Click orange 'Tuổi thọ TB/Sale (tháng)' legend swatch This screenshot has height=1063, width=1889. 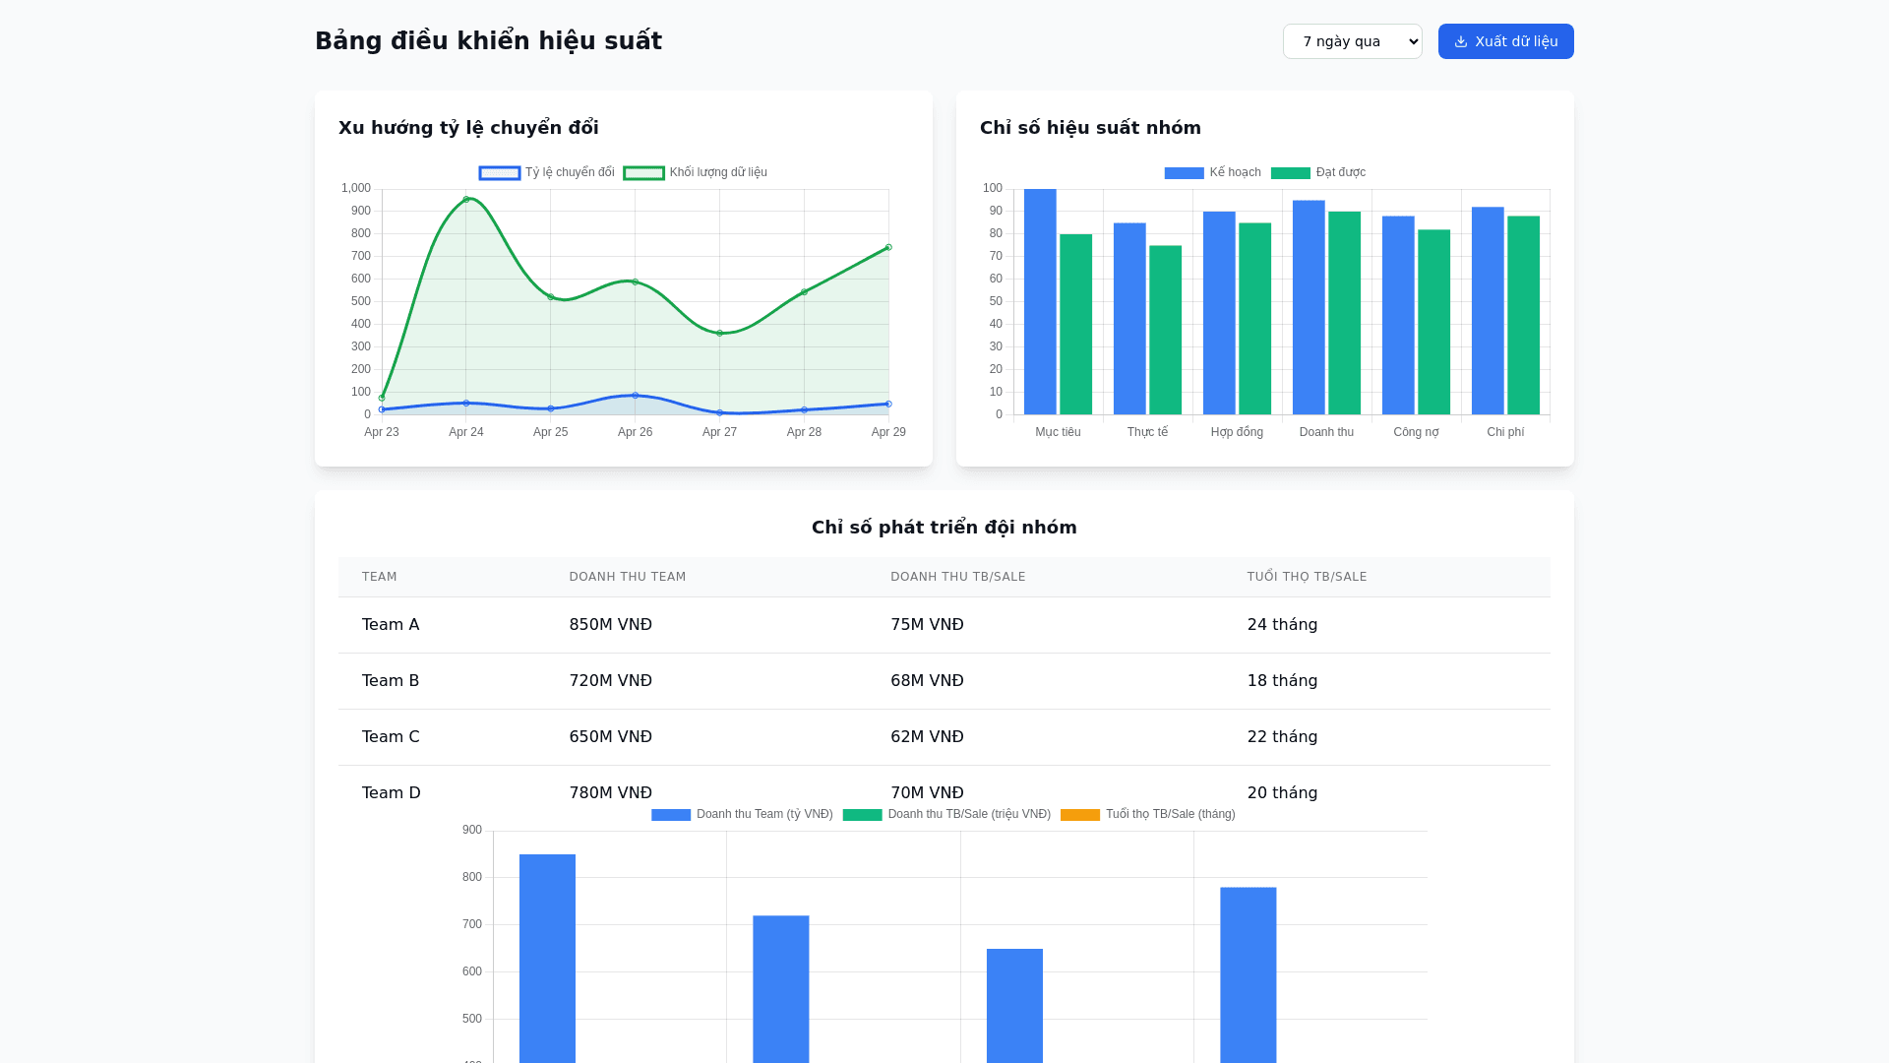coord(1080,815)
